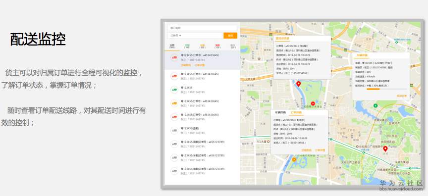Click the orange load progress bar
The image size is (428, 196).
[x=373, y=89]
